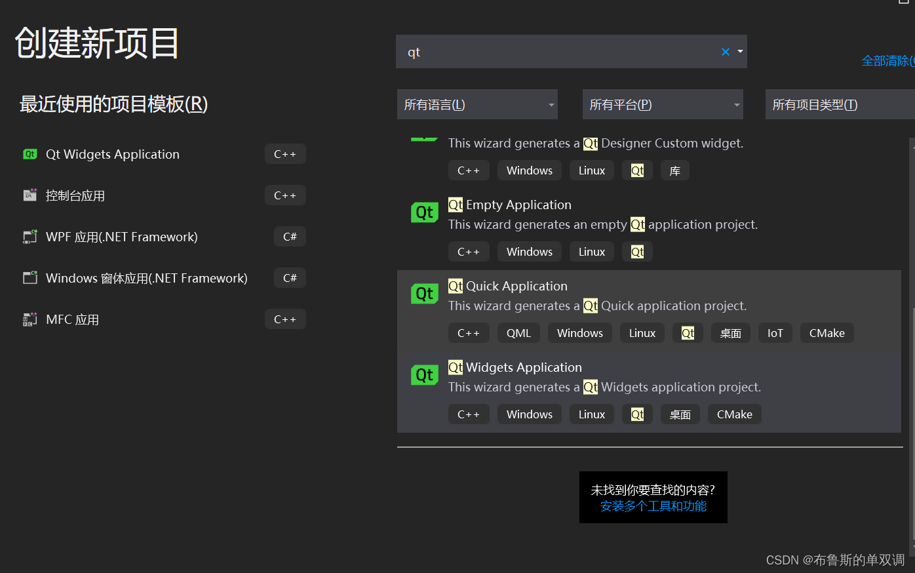This screenshot has width=915, height=573.
Task: Select the MFC 应用 template icon
Action: pos(29,319)
